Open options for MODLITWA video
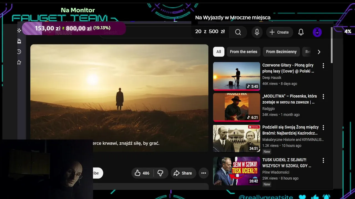The width and height of the screenshot is (355, 199). [x=323, y=96]
